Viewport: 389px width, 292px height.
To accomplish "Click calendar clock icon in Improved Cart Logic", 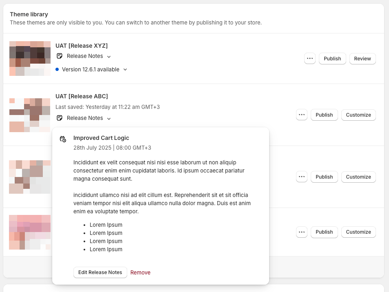I will tap(63, 139).
